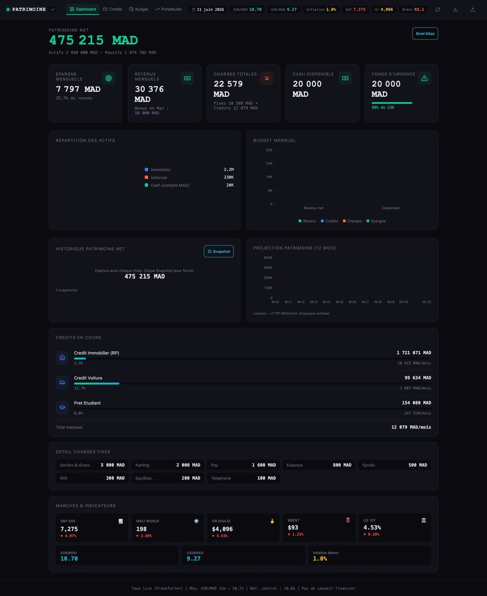Click the Brief Atlas button

tap(425, 34)
